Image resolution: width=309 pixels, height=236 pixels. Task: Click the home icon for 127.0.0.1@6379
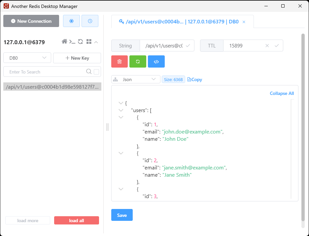[x=64, y=42]
